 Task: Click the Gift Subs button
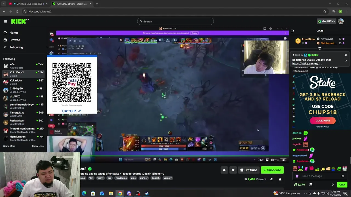point(249,170)
